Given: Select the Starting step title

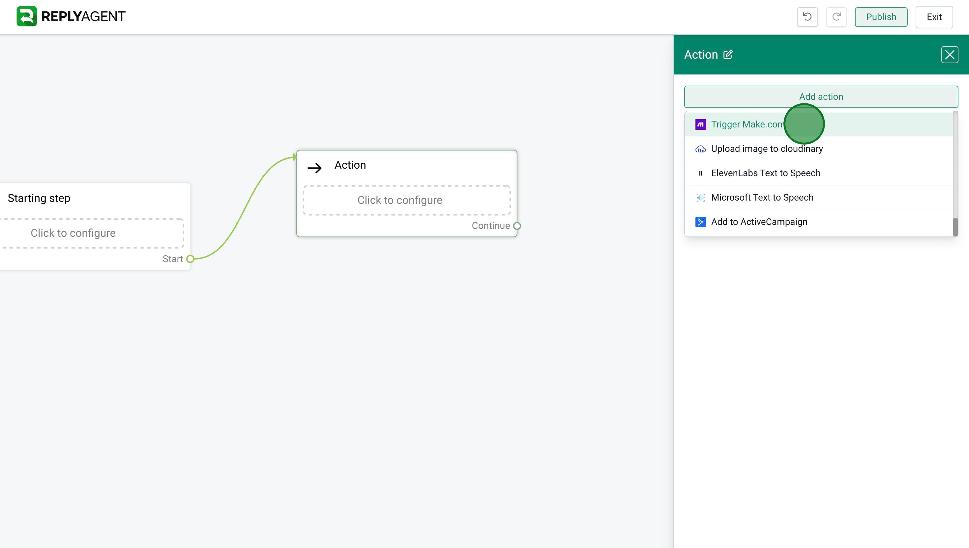Looking at the screenshot, I should tap(39, 198).
